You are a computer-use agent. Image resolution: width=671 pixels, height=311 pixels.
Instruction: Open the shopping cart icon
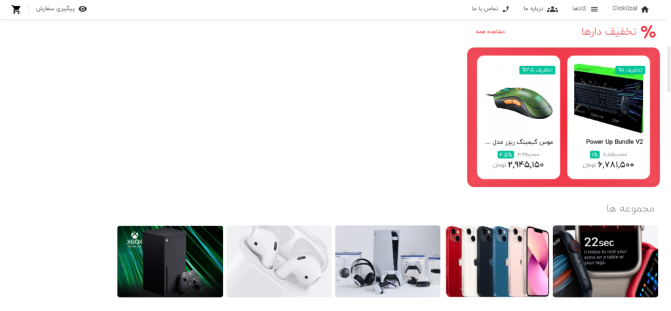tap(16, 9)
